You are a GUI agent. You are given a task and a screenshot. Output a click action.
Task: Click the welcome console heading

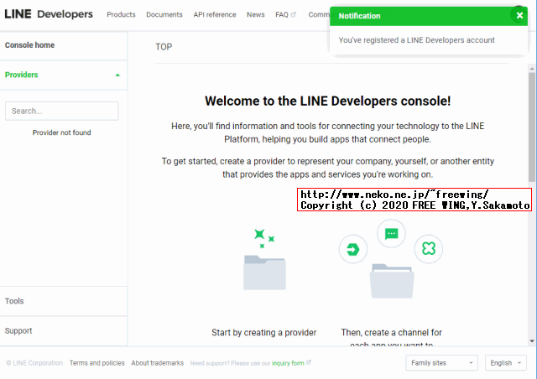coord(328,101)
